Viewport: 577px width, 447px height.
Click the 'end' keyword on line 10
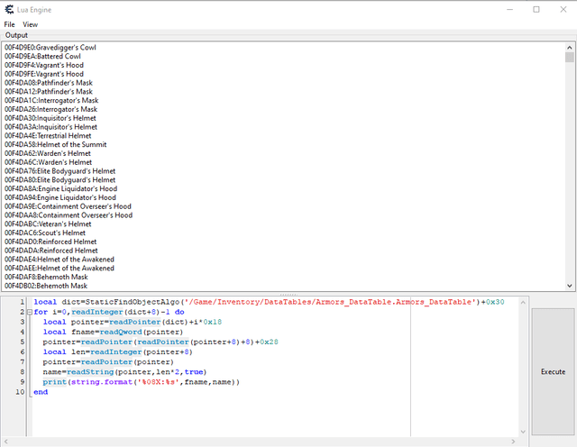coord(41,392)
